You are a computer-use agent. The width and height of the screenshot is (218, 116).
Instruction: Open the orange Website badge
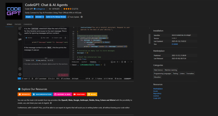click(x=24, y=94)
